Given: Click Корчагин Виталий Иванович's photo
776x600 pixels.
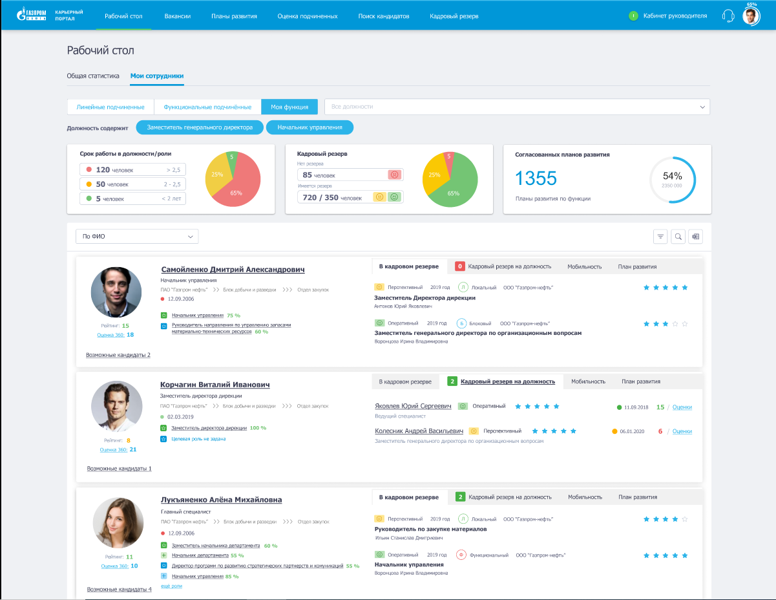Looking at the screenshot, I should click(116, 407).
